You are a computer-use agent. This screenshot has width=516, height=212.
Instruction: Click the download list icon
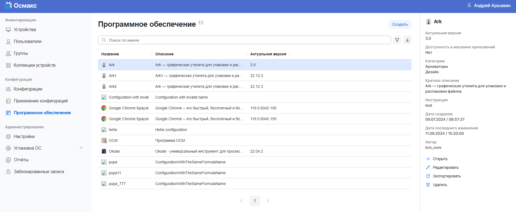(x=407, y=40)
